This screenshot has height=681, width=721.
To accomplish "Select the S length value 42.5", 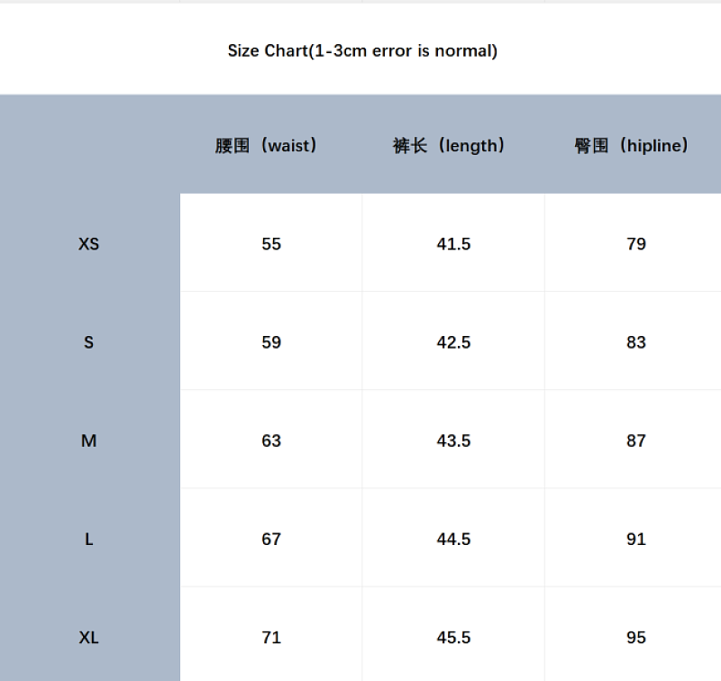I will tap(453, 342).
